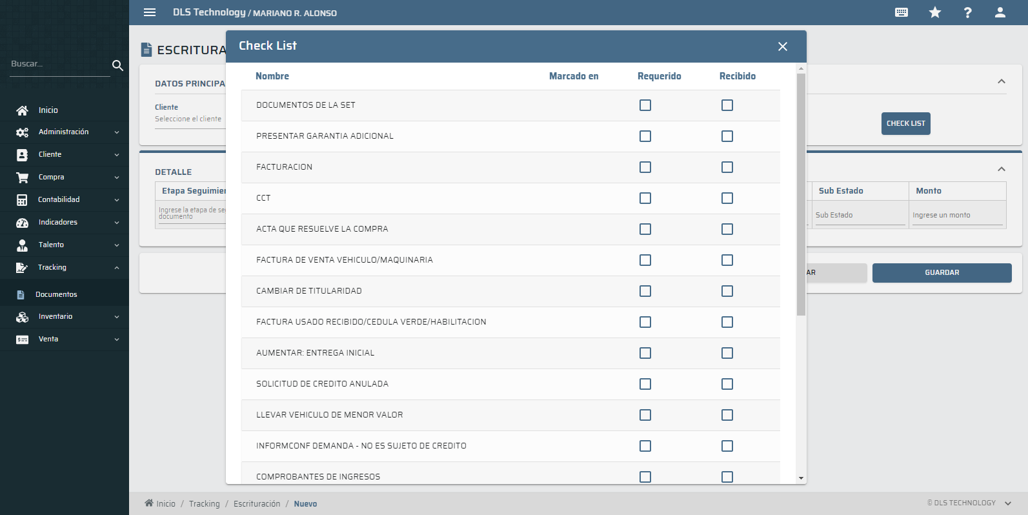The image size is (1028, 515).
Task: Check Requerido for PRESENTAR GARANTIA ADICIONAL
Action: (645, 136)
